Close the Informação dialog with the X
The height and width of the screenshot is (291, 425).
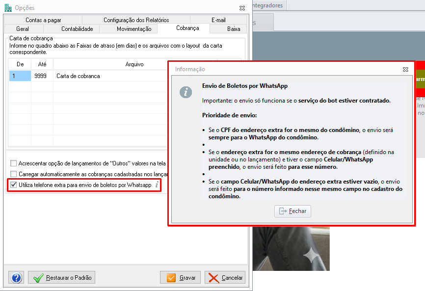tap(405, 69)
